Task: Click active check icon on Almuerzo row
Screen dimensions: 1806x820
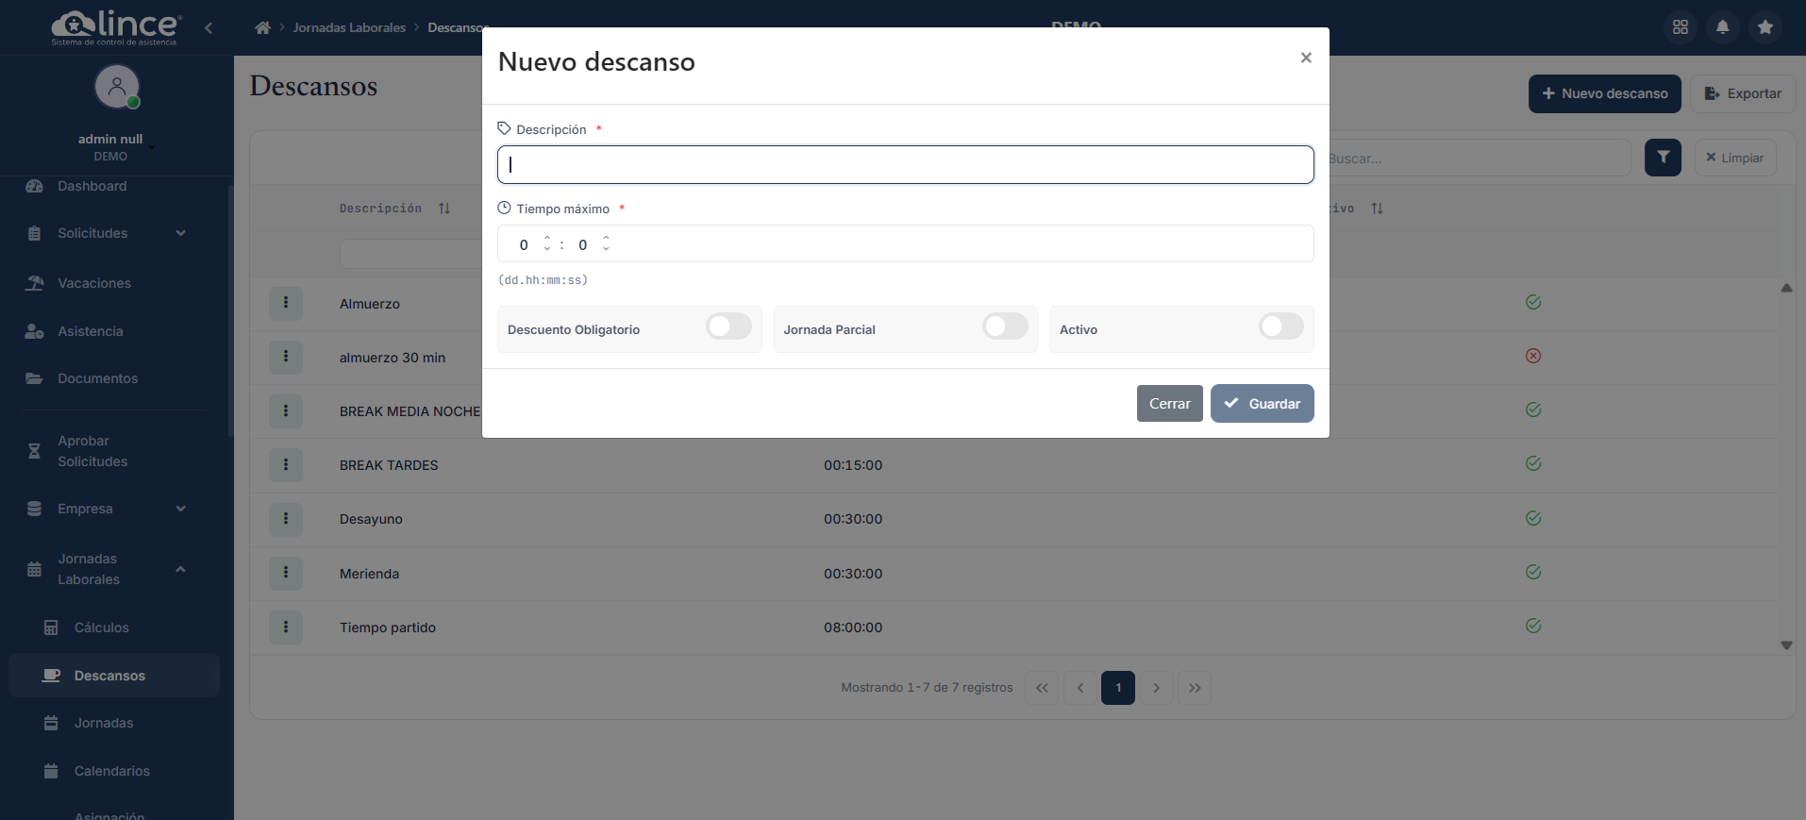Action: click(1533, 302)
